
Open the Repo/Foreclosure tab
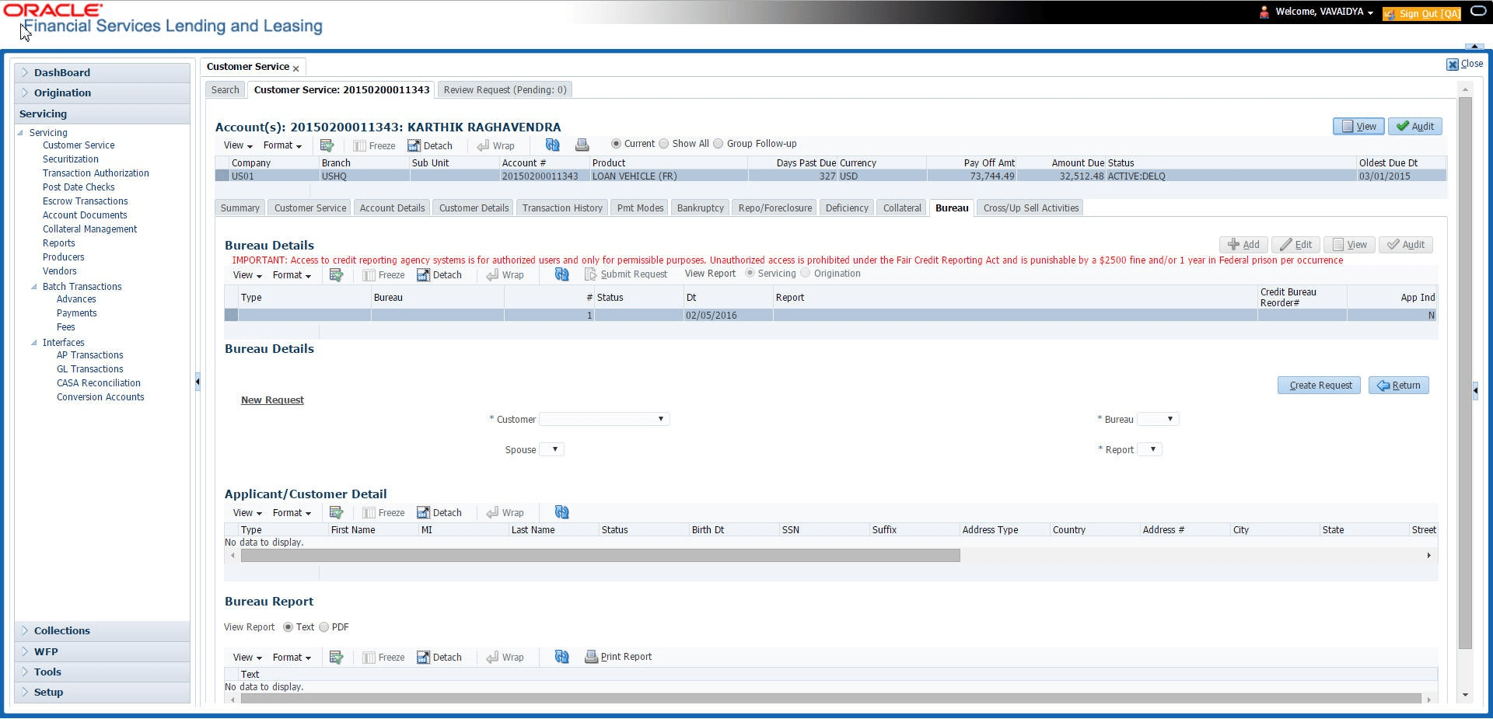click(775, 208)
